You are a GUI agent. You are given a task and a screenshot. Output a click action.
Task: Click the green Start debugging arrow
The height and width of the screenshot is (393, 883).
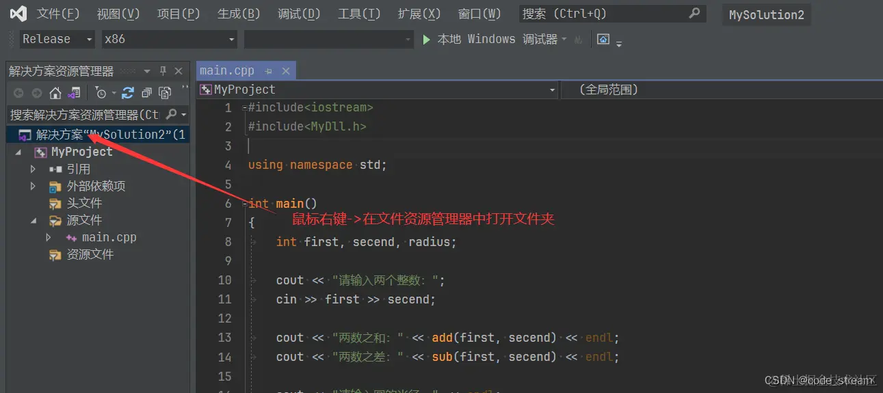426,40
